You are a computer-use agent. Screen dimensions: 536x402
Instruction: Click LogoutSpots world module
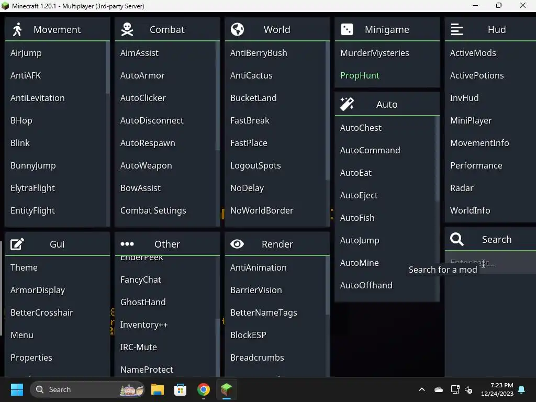click(x=275, y=165)
